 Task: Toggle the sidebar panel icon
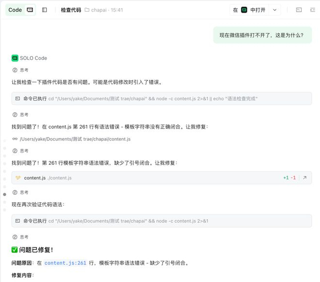(x=44, y=10)
